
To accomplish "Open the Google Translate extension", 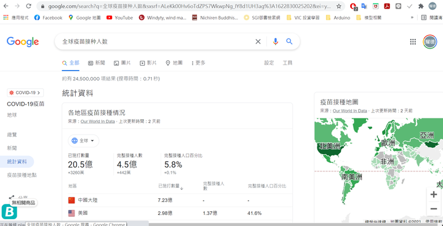I will [x=364, y=6].
